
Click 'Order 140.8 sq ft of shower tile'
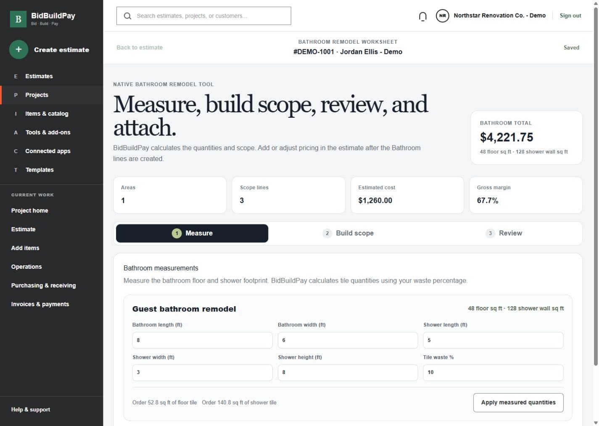tap(239, 402)
